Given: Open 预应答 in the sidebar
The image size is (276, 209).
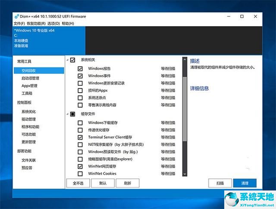Looking at the screenshot, I should (27, 168).
